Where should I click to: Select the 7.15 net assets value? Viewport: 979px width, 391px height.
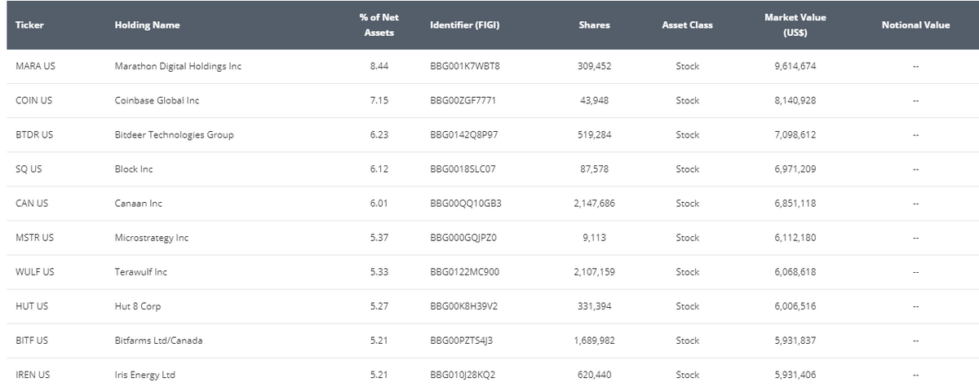coord(379,101)
